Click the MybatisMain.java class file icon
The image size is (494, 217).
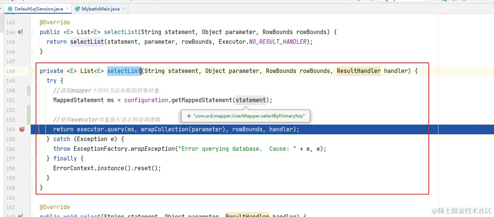coord(77,9)
